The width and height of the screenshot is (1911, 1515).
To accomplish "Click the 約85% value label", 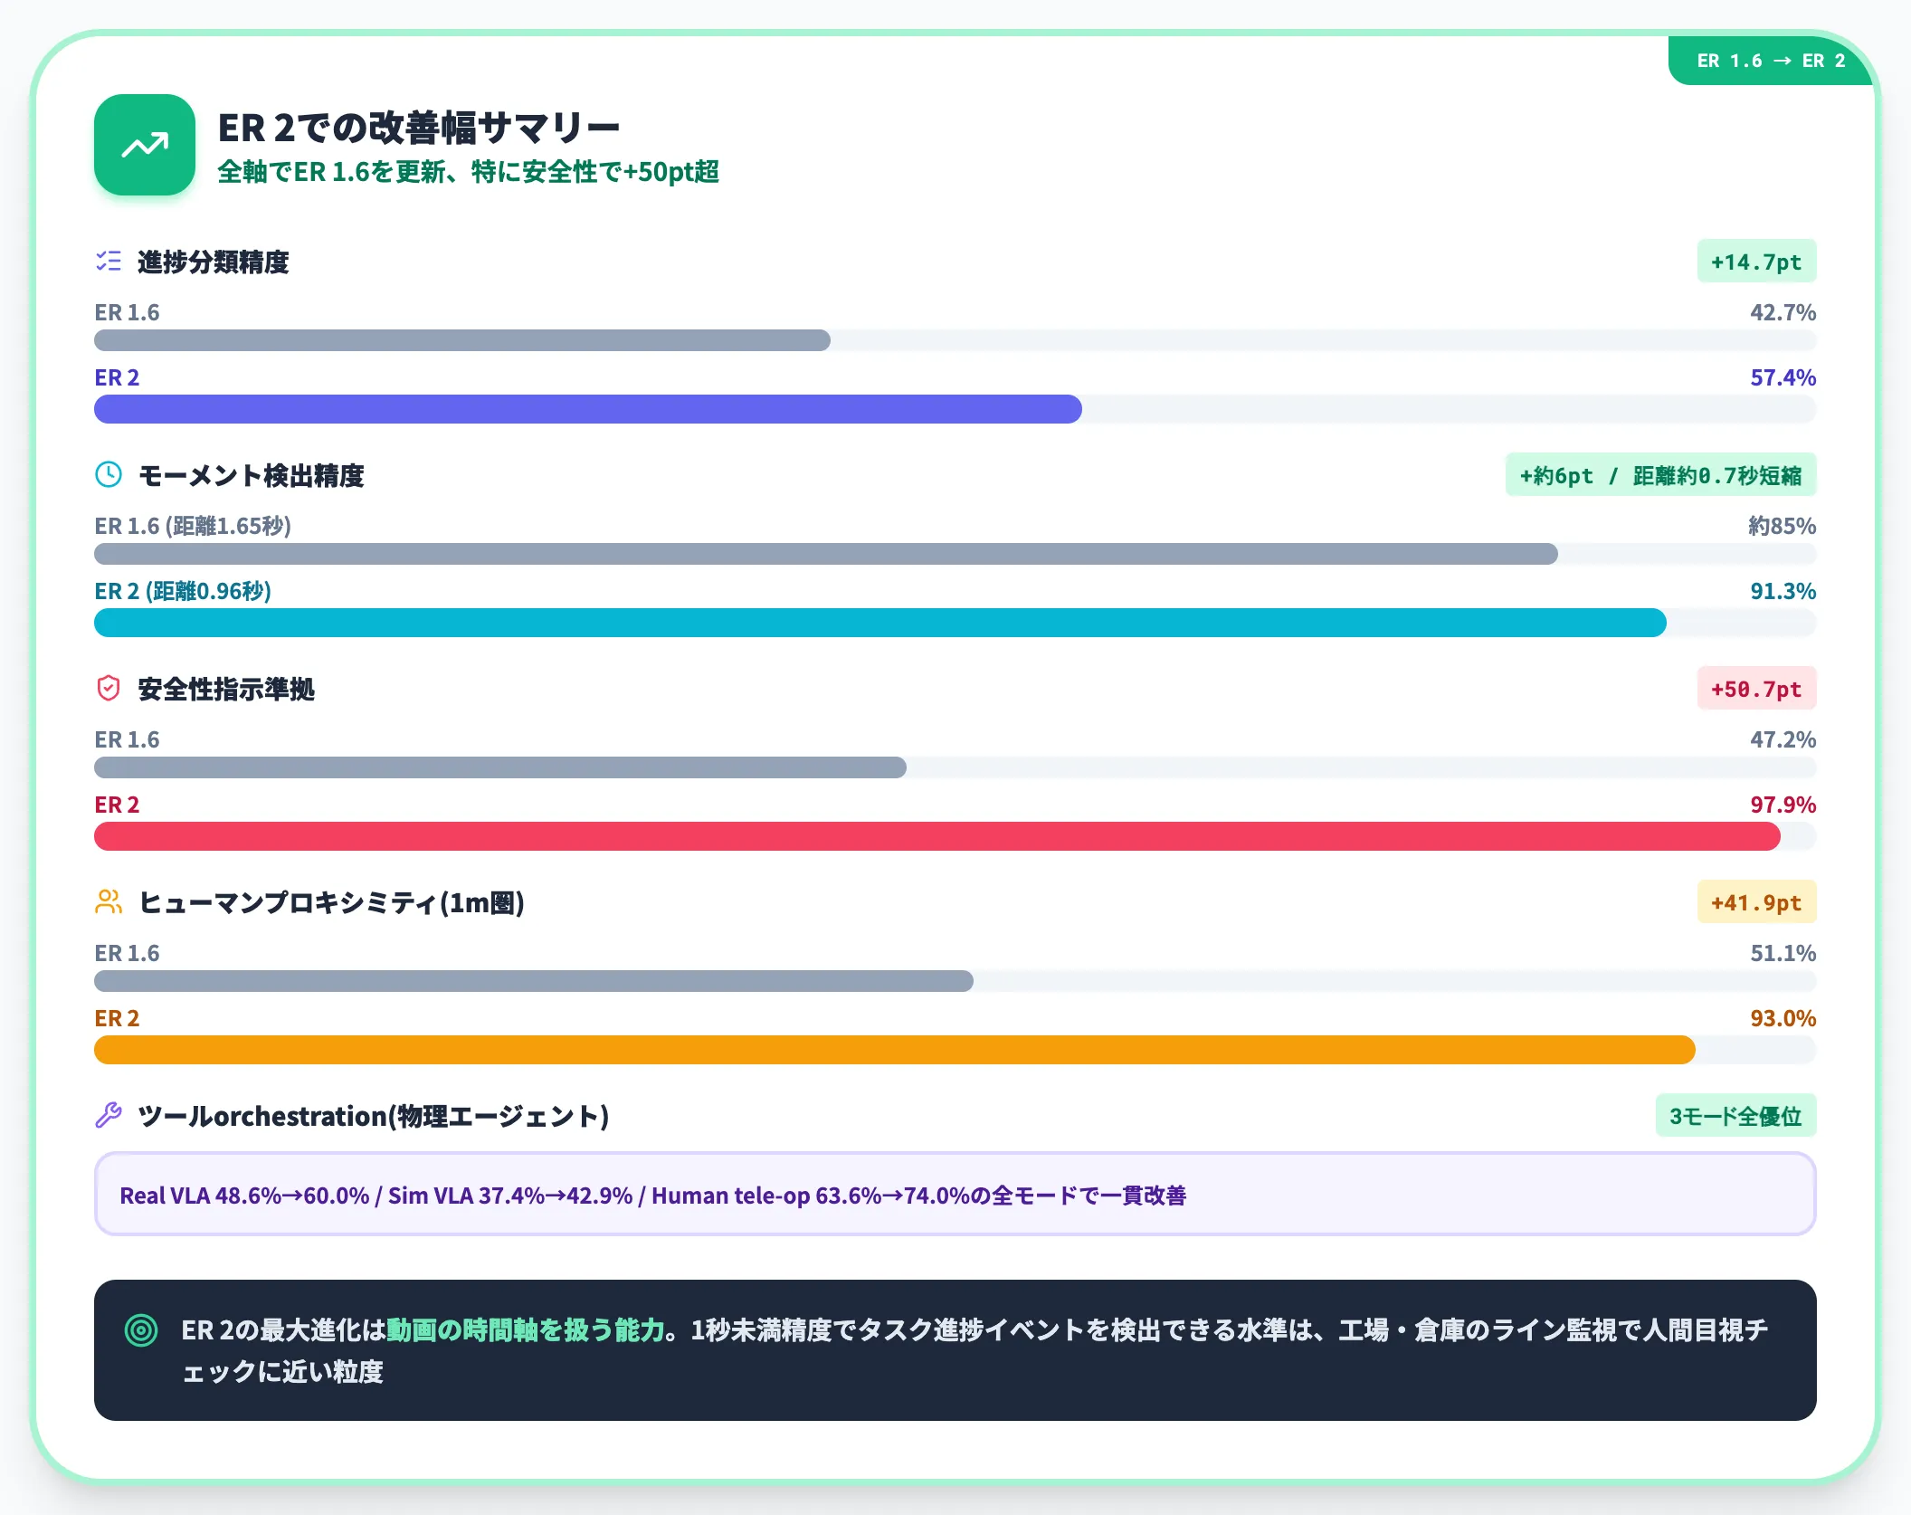I will pos(1782,526).
